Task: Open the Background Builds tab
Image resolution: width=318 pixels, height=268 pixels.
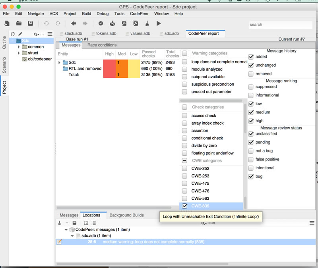Action: tap(126, 215)
